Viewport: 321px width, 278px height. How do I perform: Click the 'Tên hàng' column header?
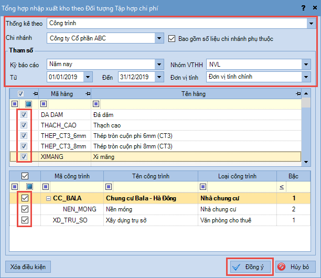196,94
